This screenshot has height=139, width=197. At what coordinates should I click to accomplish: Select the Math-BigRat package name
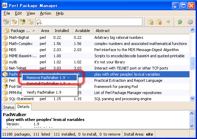19,37
